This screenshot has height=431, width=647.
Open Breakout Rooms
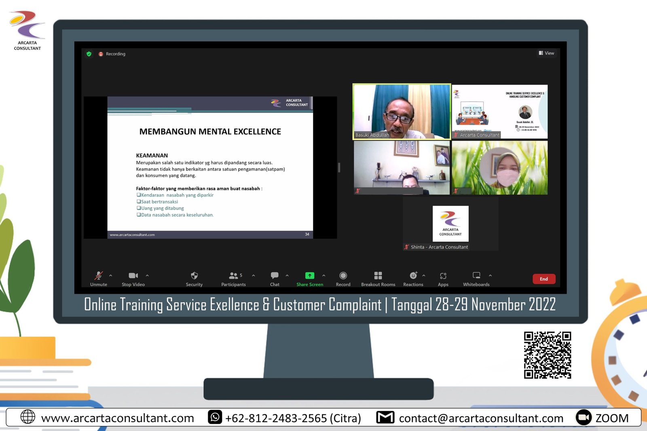pos(378,276)
